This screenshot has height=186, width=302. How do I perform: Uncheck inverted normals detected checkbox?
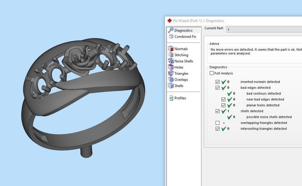pos(217,82)
